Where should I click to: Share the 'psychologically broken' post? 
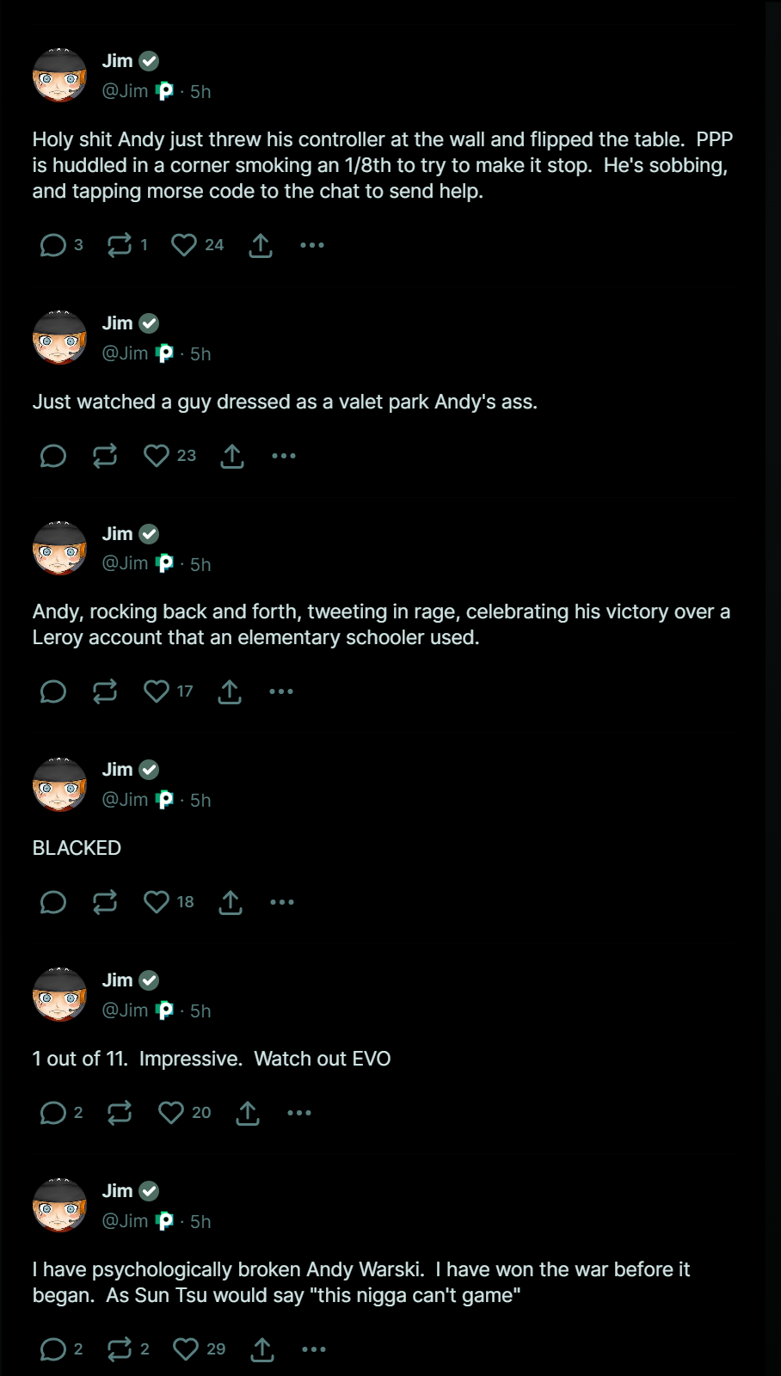262,1349
